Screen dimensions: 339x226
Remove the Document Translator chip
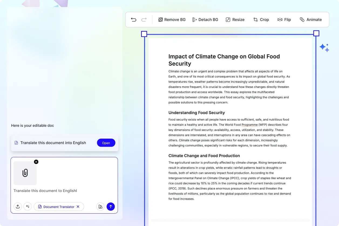[x=78, y=207]
